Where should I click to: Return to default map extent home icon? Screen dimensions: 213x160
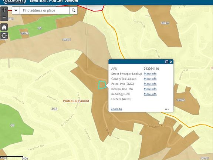(x=4, y=27)
